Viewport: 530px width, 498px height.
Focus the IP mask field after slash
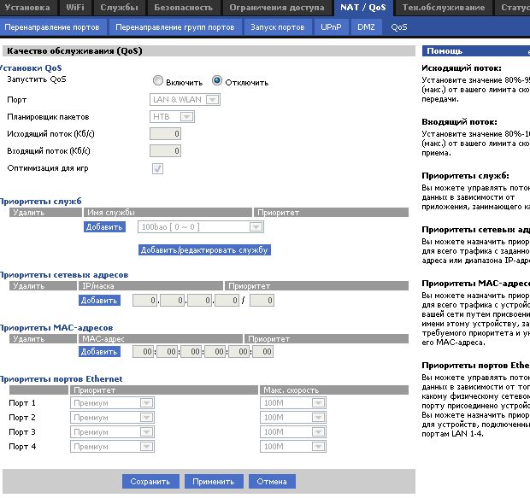pyautogui.click(x=262, y=301)
